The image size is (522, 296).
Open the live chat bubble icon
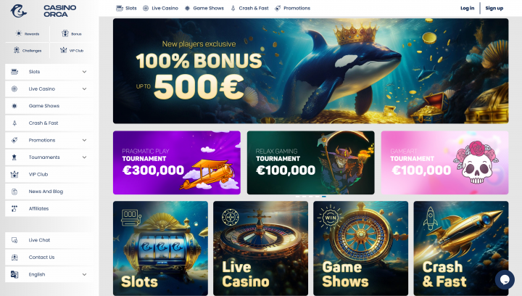point(505,279)
